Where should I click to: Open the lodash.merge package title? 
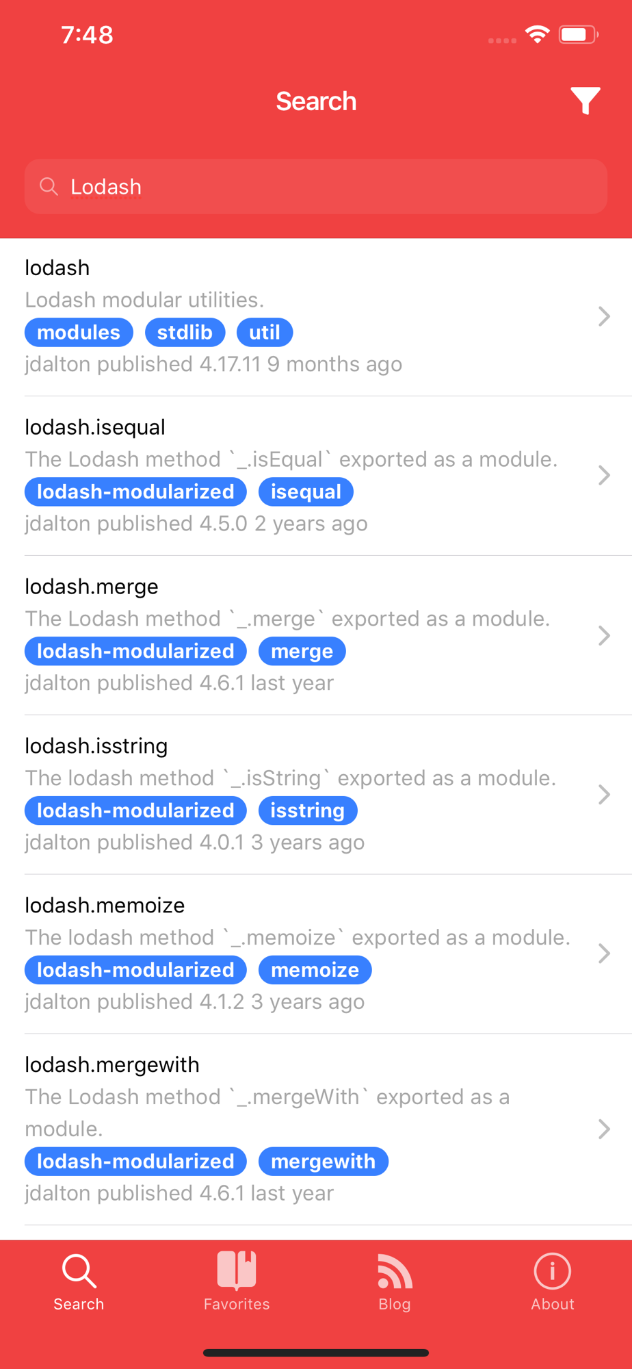[92, 587]
